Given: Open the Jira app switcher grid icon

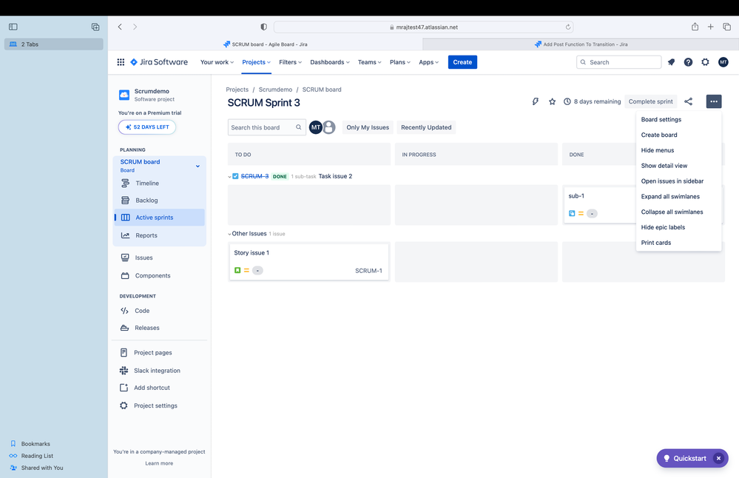Looking at the screenshot, I should (x=121, y=62).
